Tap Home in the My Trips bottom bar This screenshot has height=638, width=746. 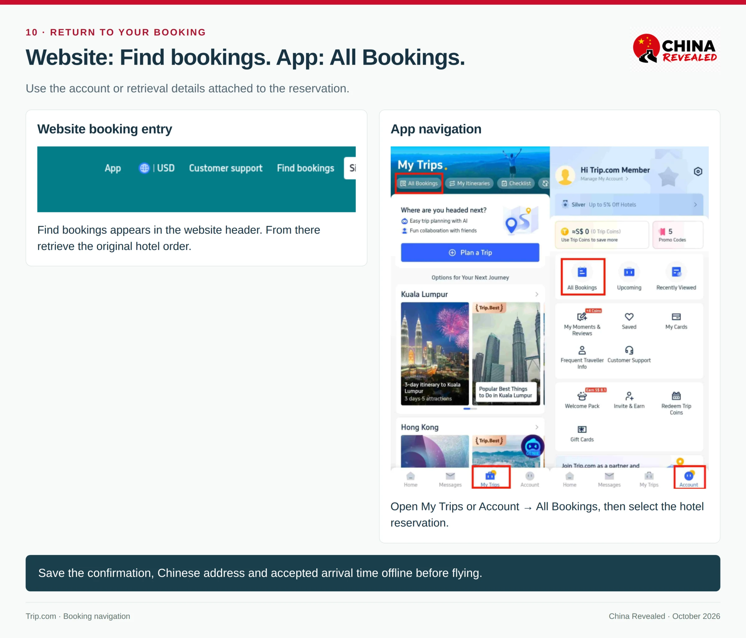pos(410,479)
